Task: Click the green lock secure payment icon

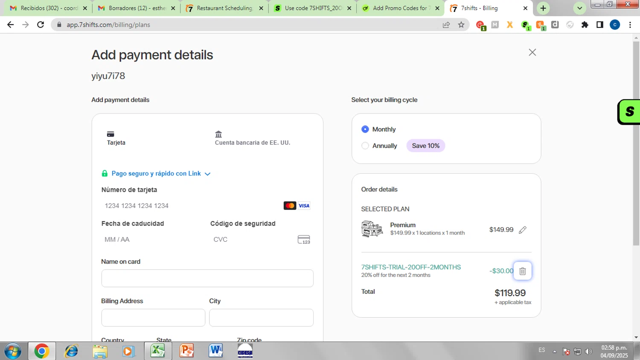Action: click(x=105, y=173)
